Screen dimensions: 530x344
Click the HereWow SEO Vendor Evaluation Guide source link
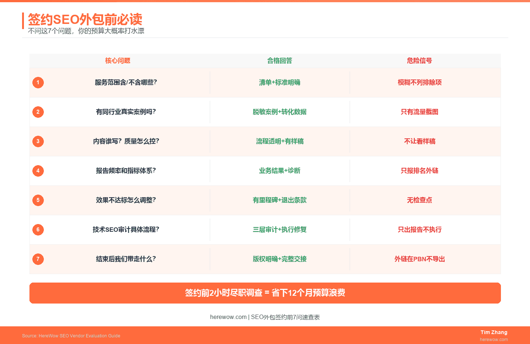tap(71, 336)
